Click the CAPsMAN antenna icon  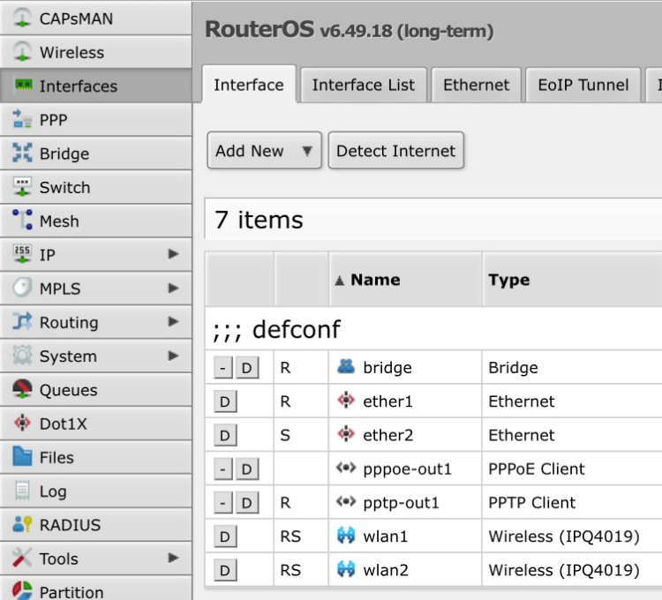pyautogui.click(x=22, y=18)
